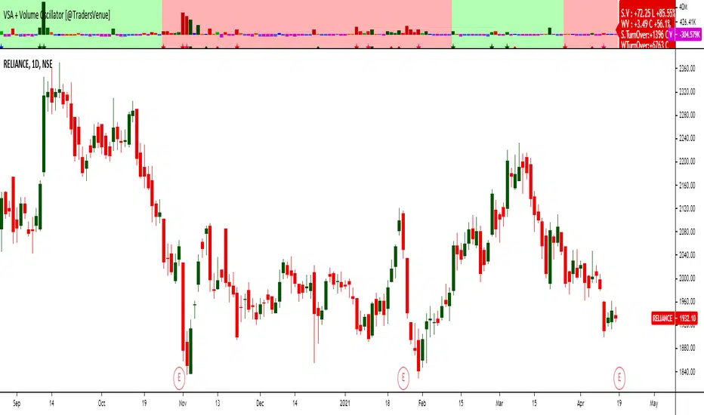Open the April earnings E marker

pos(619,378)
